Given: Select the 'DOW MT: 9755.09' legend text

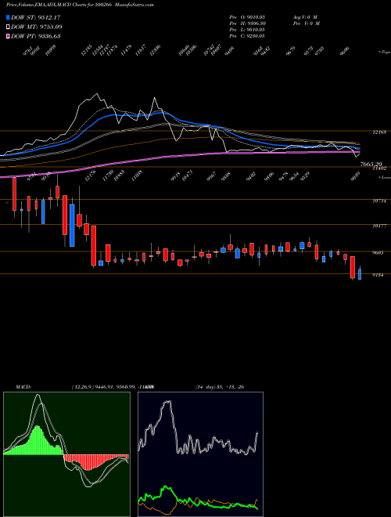Looking at the screenshot, I should point(37,27).
